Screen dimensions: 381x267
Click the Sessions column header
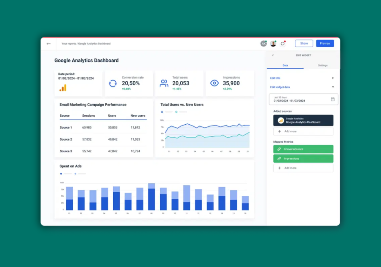[89, 116]
